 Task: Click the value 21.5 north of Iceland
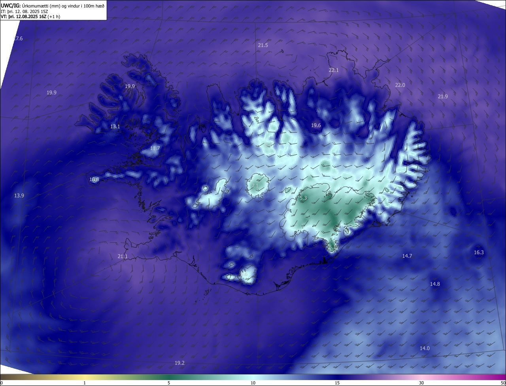point(263,45)
